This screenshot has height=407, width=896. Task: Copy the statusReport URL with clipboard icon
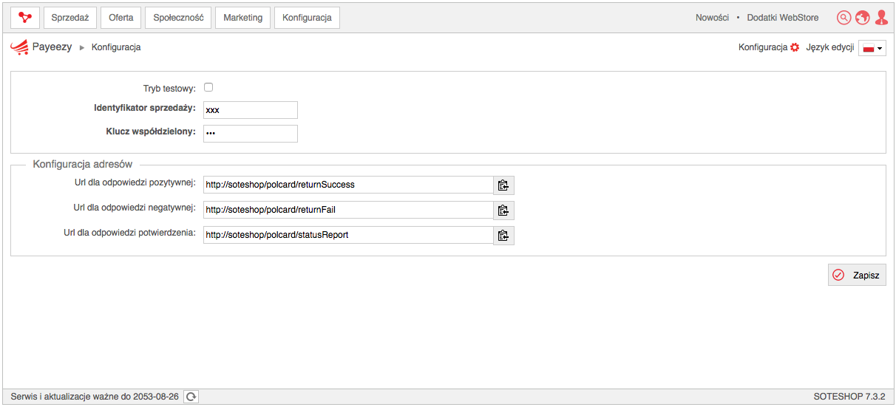503,236
